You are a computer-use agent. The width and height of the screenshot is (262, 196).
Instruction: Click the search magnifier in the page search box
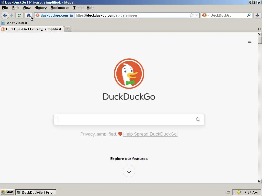[x=198, y=119]
